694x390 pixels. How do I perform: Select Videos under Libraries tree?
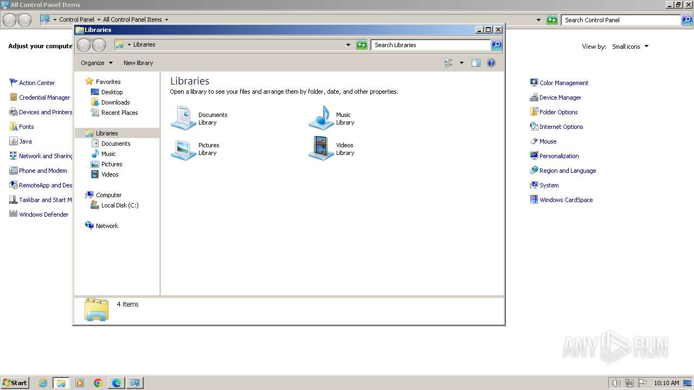click(x=110, y=174)
